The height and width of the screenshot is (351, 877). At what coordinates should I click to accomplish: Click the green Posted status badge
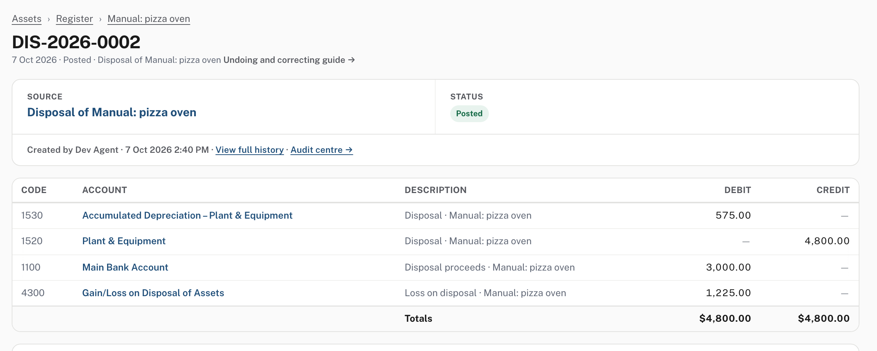coord(469,114)
